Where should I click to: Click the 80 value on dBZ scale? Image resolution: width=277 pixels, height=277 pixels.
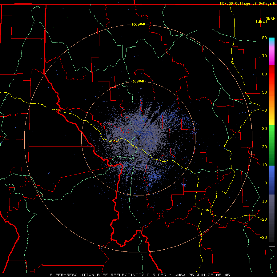(264, 38)
